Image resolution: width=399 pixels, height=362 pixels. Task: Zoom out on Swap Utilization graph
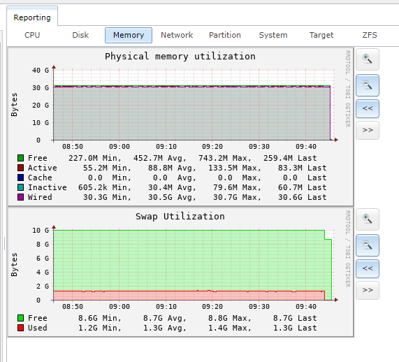tap(367, 245)
